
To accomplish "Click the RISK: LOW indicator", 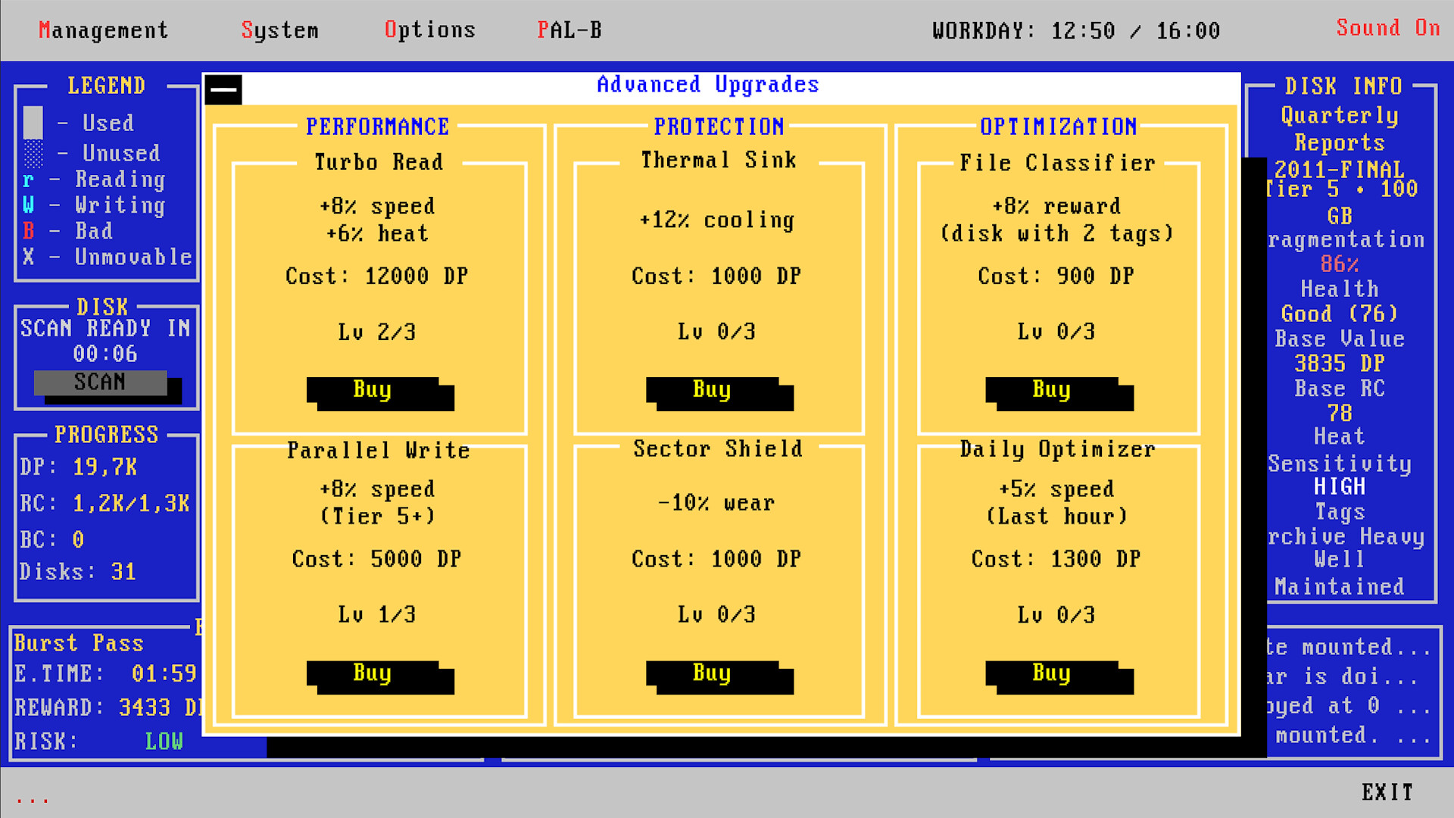I will (x=98, y=742).
